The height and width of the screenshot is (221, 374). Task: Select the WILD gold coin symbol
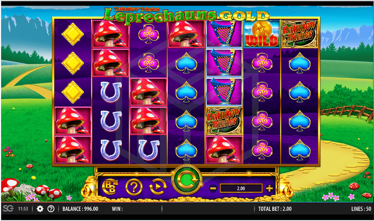(262, 34)
